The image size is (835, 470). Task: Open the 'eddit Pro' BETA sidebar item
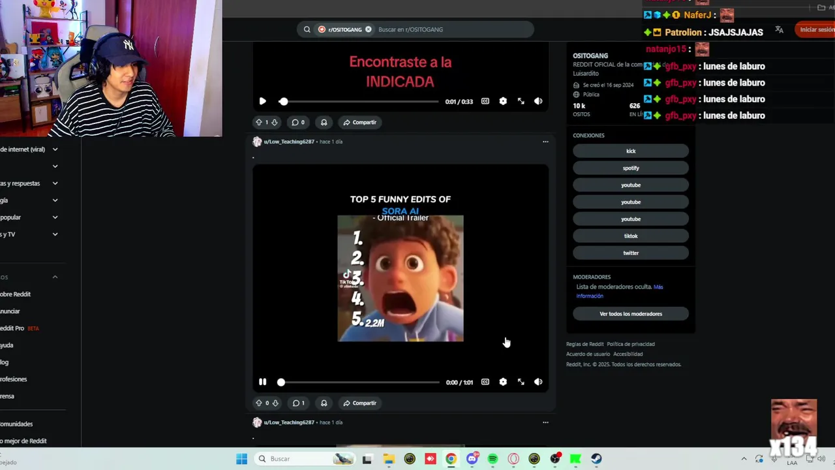20,328
